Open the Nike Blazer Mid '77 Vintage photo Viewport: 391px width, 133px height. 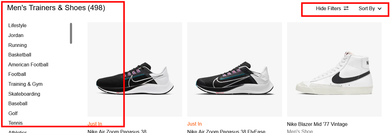point(334,69)
